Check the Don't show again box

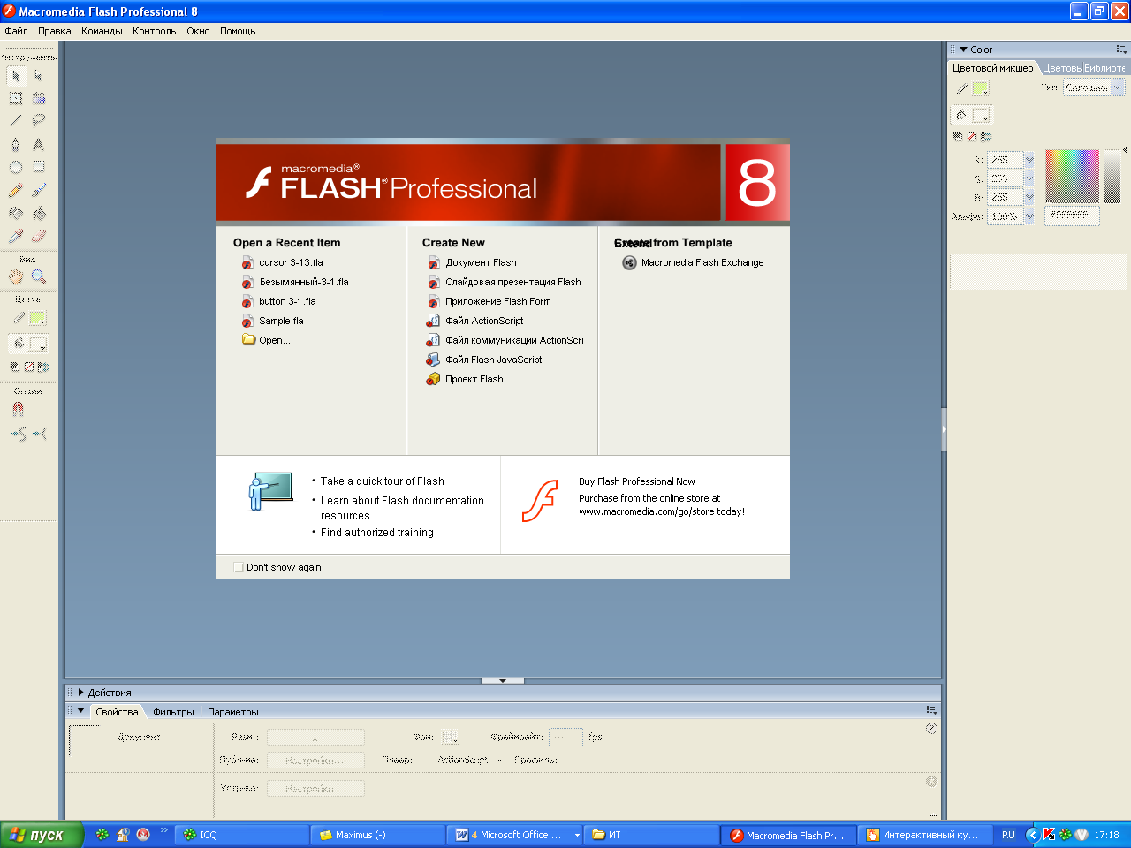click(x=238, y=567)
